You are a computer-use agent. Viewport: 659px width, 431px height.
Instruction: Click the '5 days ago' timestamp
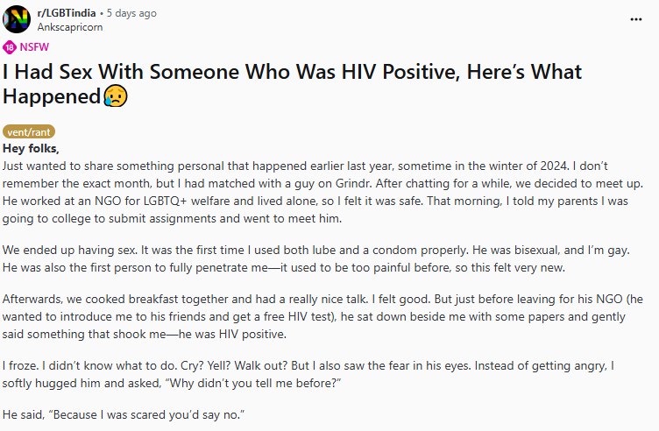click(x=131, y=13)
